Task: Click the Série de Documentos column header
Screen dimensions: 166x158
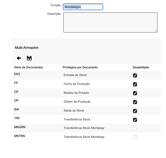Action: (x=29, y=67)
